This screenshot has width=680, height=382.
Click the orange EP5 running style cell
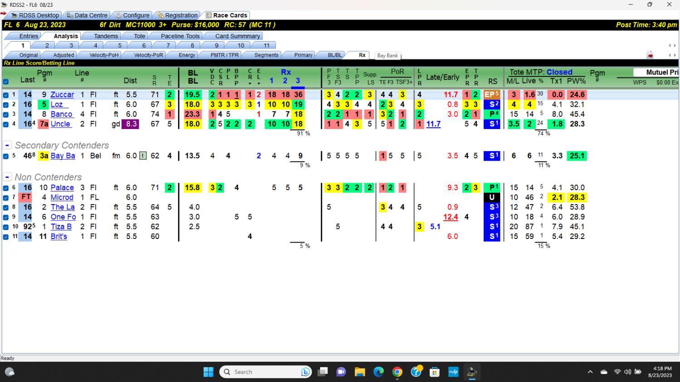[492, 95]
